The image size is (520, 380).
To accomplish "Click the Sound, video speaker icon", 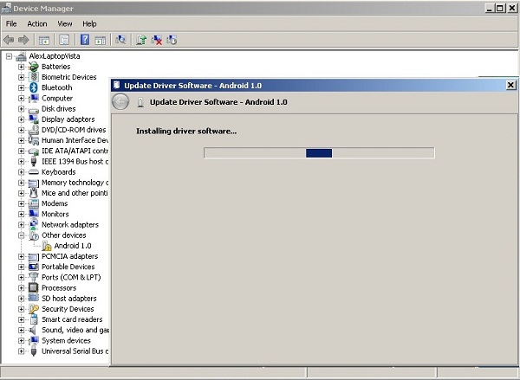I will click(33, 330).
